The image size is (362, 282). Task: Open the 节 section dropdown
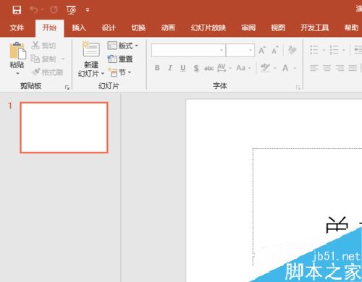(119, 72)
